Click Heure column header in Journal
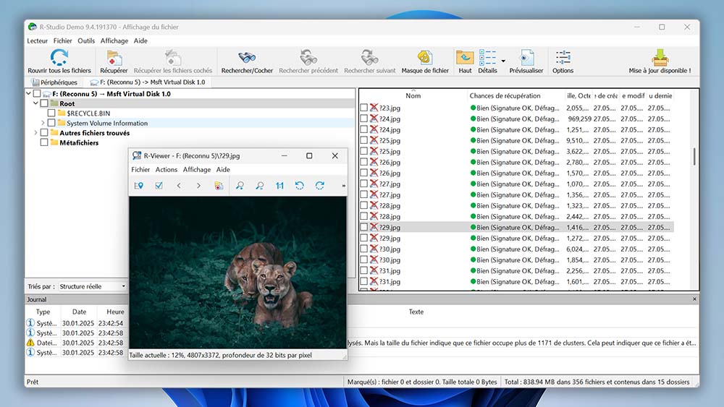 [115, 312]
